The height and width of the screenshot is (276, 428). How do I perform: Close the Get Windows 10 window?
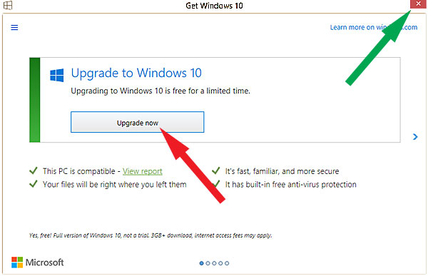pos(418,4)
